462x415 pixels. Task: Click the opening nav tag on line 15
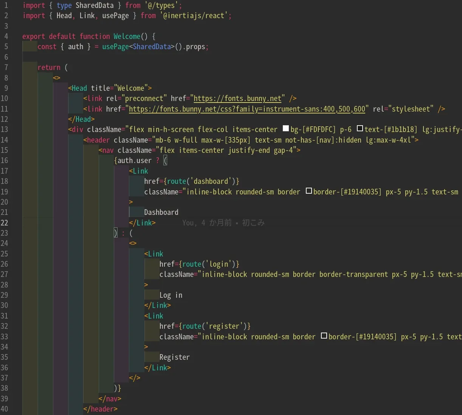[x=108, y=150]
